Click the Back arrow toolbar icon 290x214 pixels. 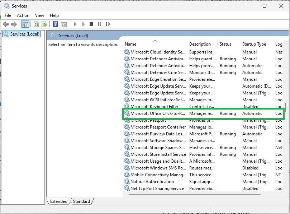6,24
